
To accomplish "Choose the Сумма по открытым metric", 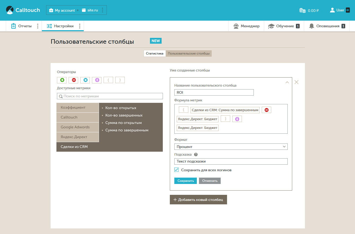I will tap(123, 123).
